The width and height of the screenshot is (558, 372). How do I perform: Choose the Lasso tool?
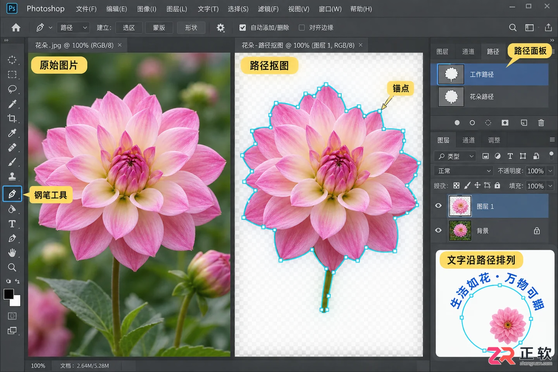point(12,89)
